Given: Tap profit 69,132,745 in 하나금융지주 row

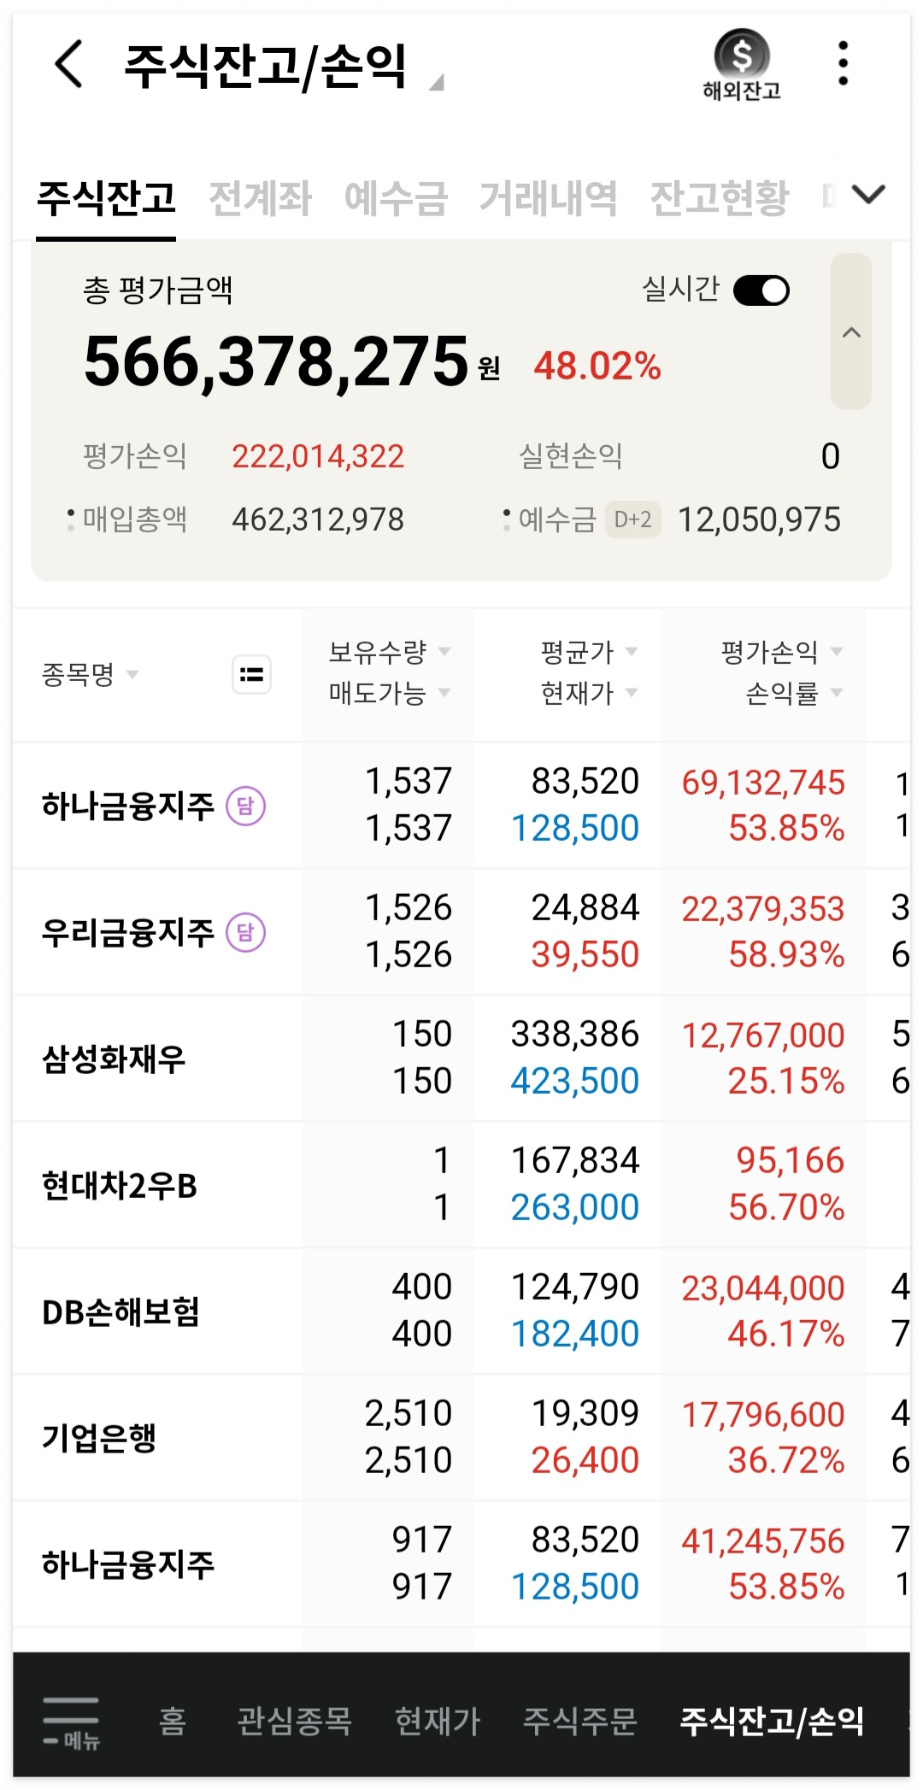Looking at the screenshot, I should [x=763, y=783].
